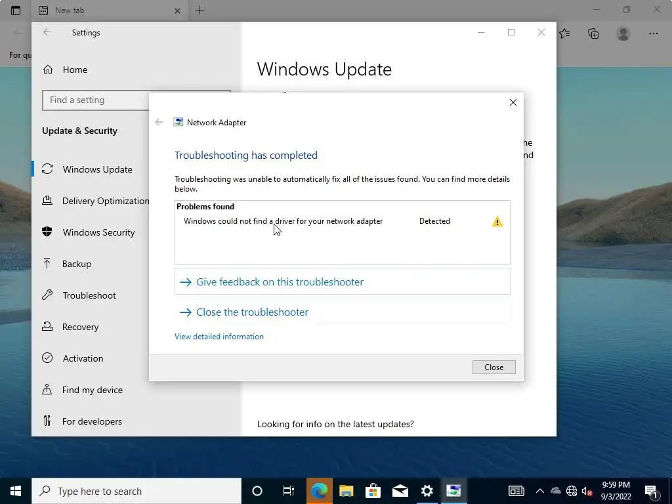Screen dimensions: 672x504
Task: Open the notification Action Center icon
Action: point(652,491)
